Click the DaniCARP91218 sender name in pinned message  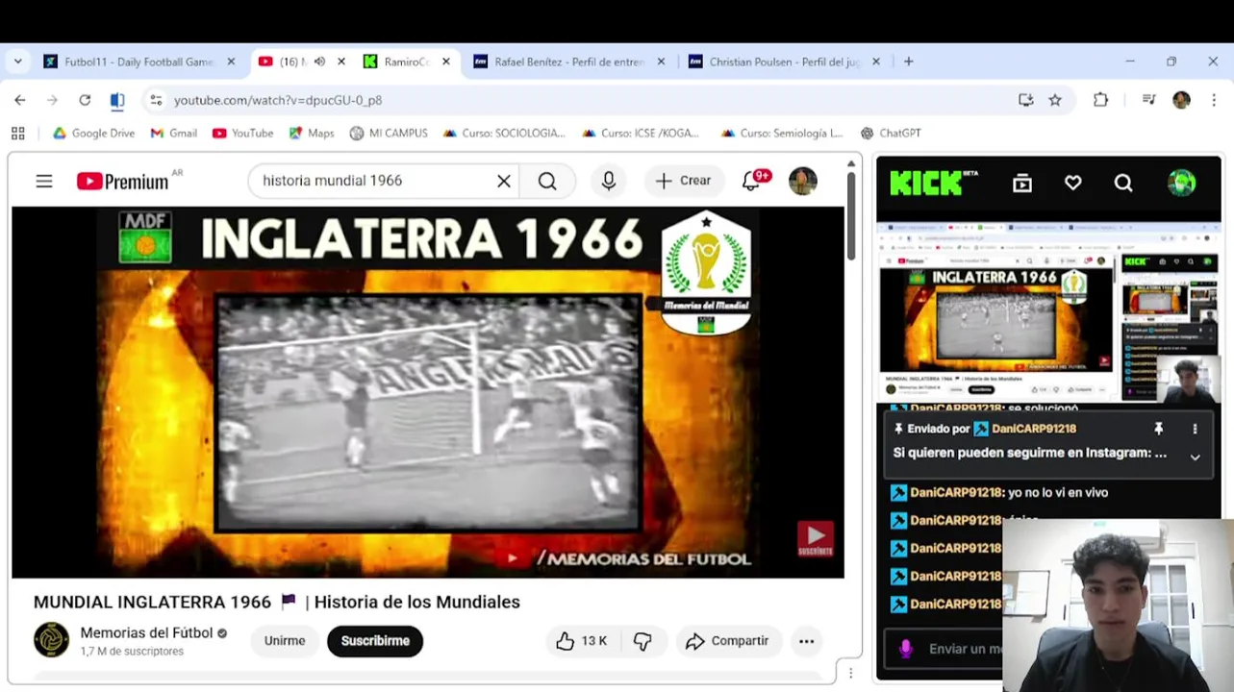click(1034, 429)
